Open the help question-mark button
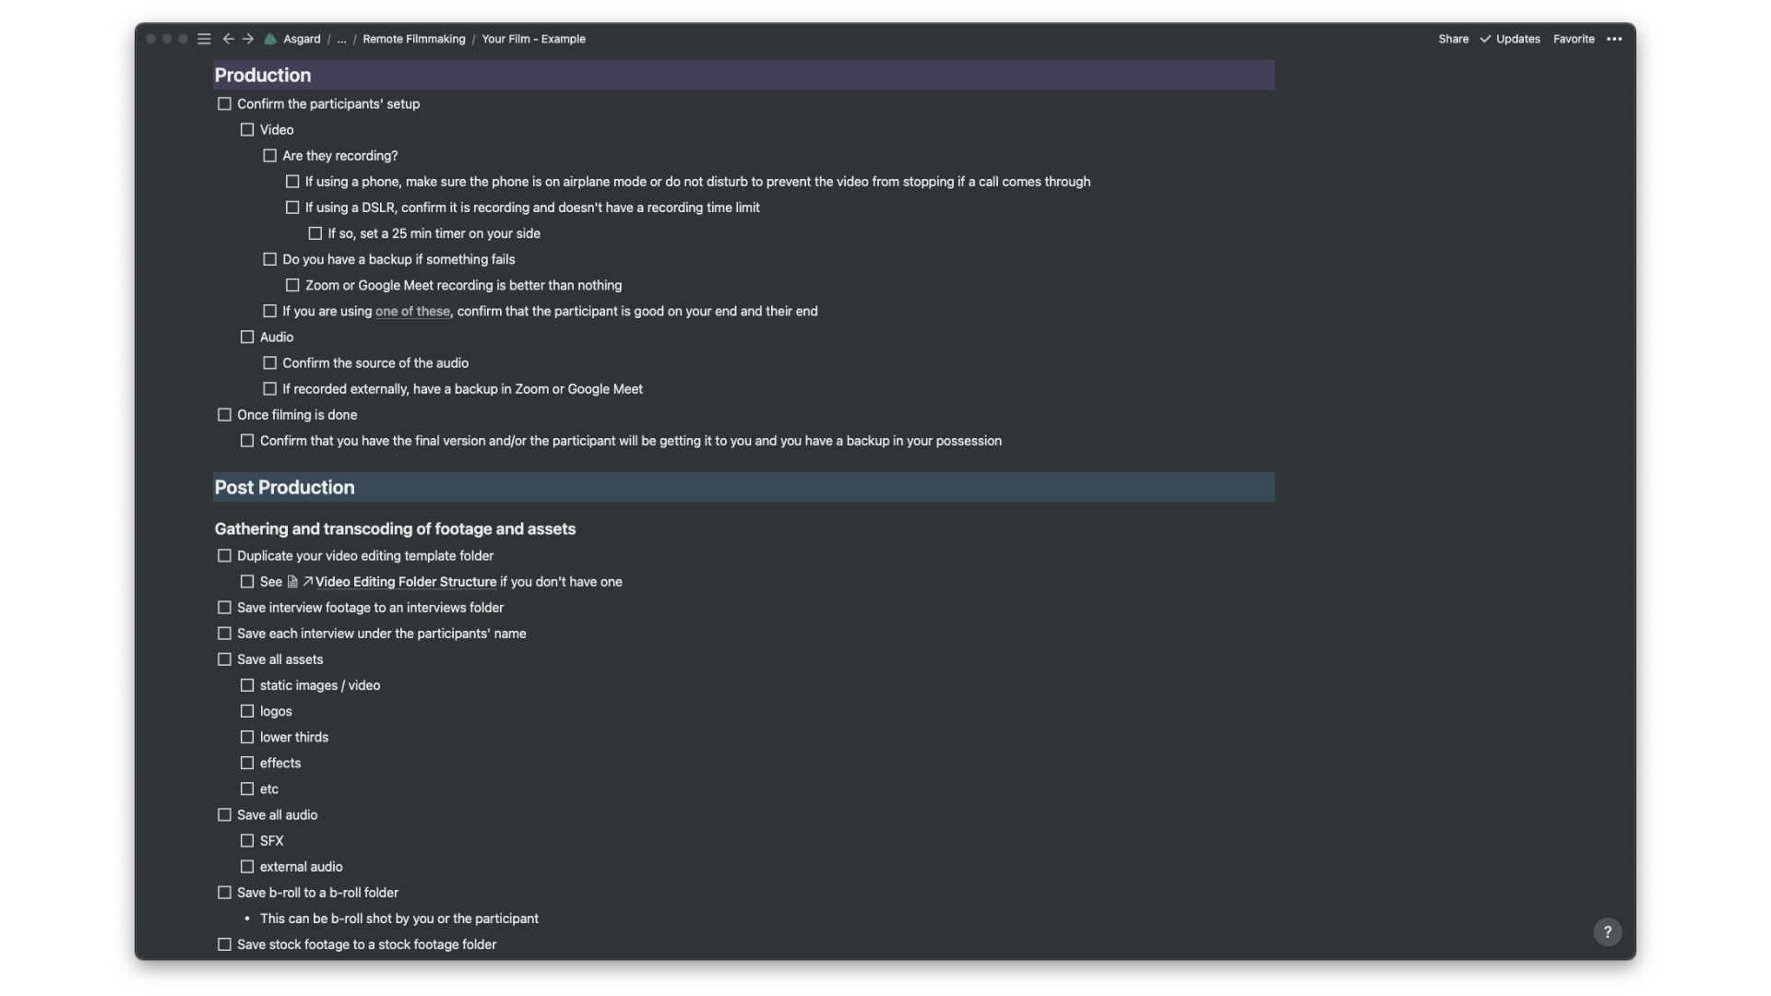This screenshot has width=1771, height=996. click(x=1606, y=931)
